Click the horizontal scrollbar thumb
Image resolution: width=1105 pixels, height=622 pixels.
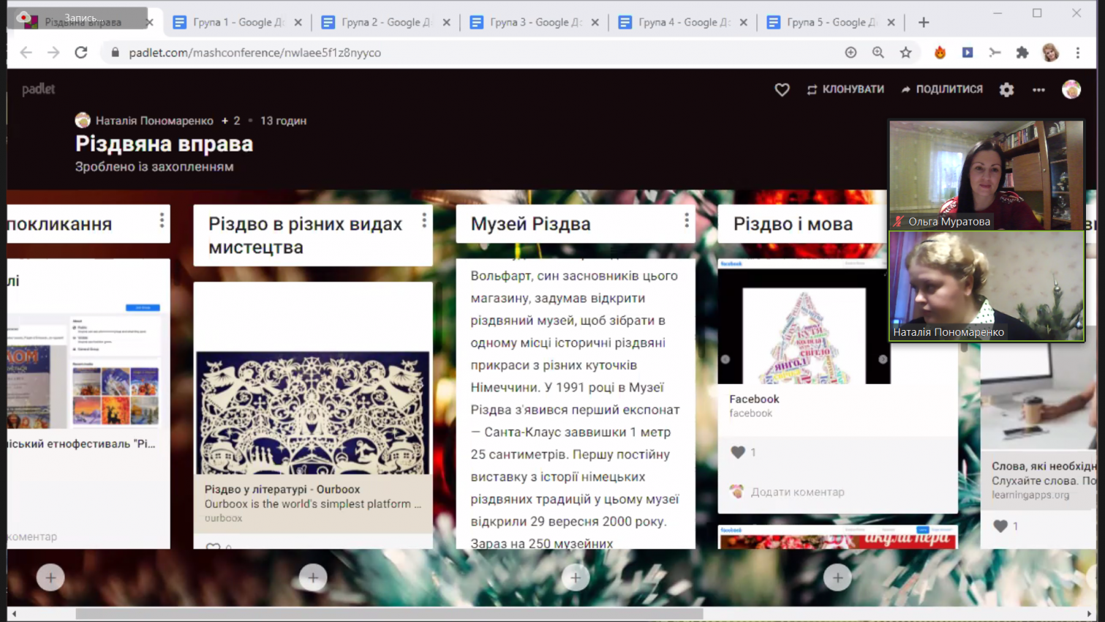tap(389, 614)
